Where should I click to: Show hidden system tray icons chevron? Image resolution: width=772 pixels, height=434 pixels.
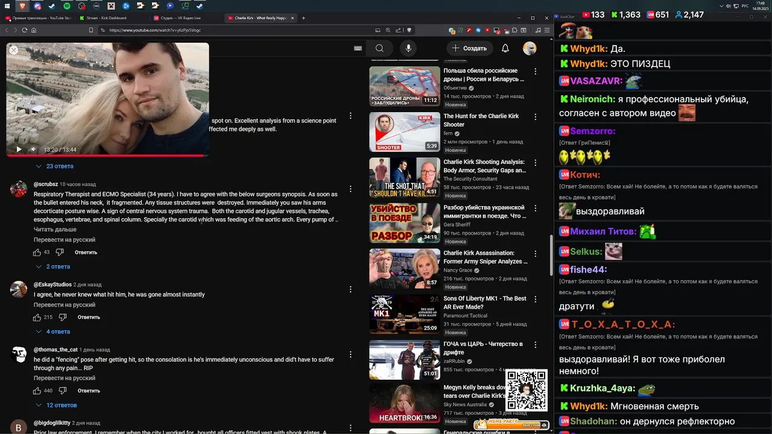(x=721, y=6)
